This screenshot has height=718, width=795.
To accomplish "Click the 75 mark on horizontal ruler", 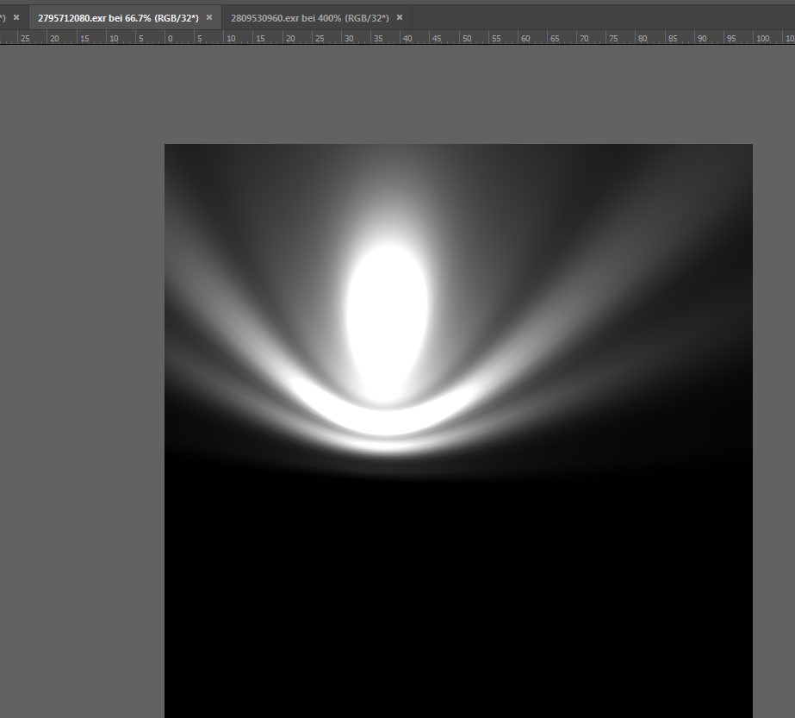I will (612, 39).
